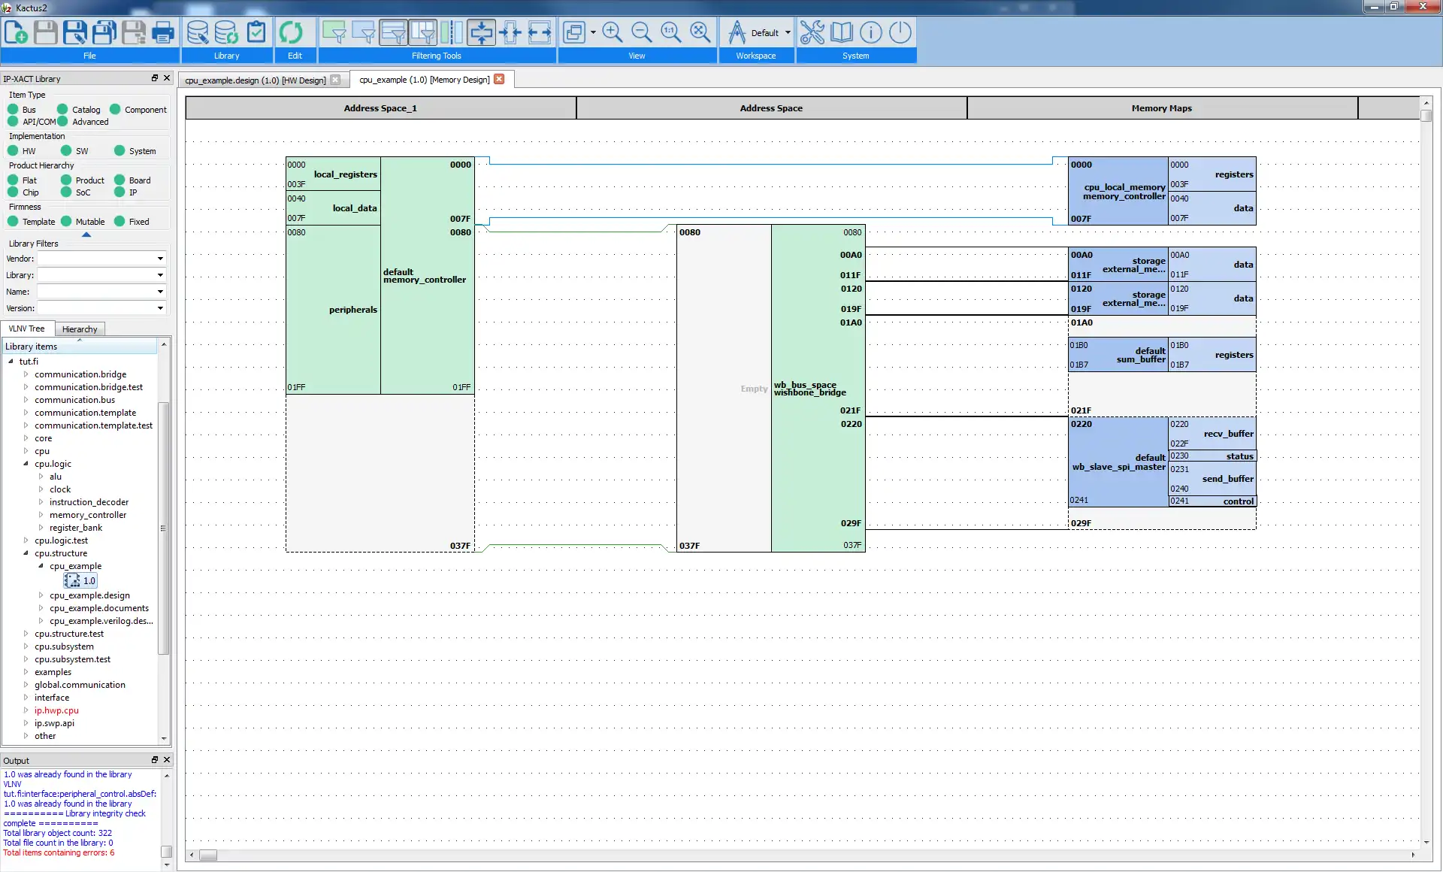Open the ip_example.design HW Design tab

(255, 80)
